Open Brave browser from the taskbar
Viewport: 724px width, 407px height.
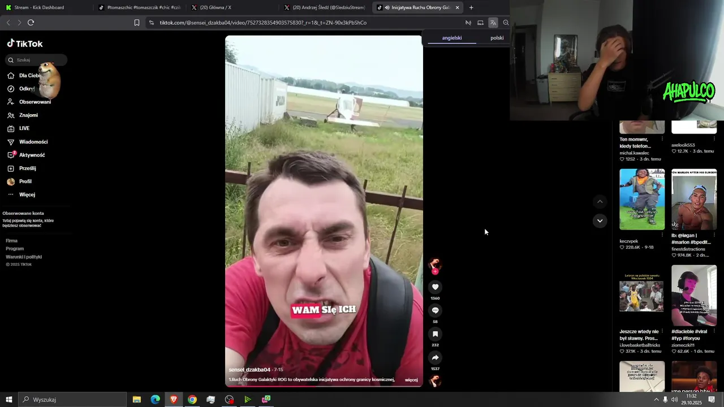(x=174, y=400)
